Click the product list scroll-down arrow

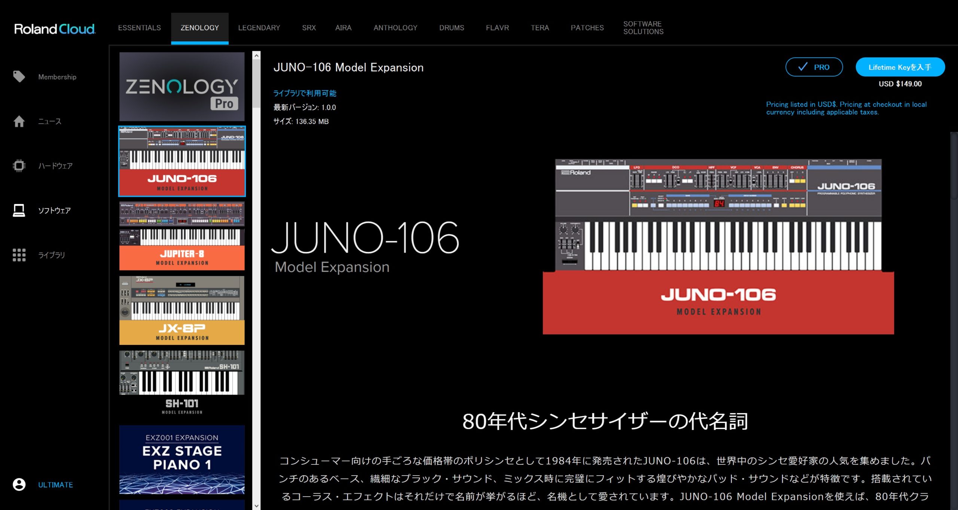(x=256, y=506)
